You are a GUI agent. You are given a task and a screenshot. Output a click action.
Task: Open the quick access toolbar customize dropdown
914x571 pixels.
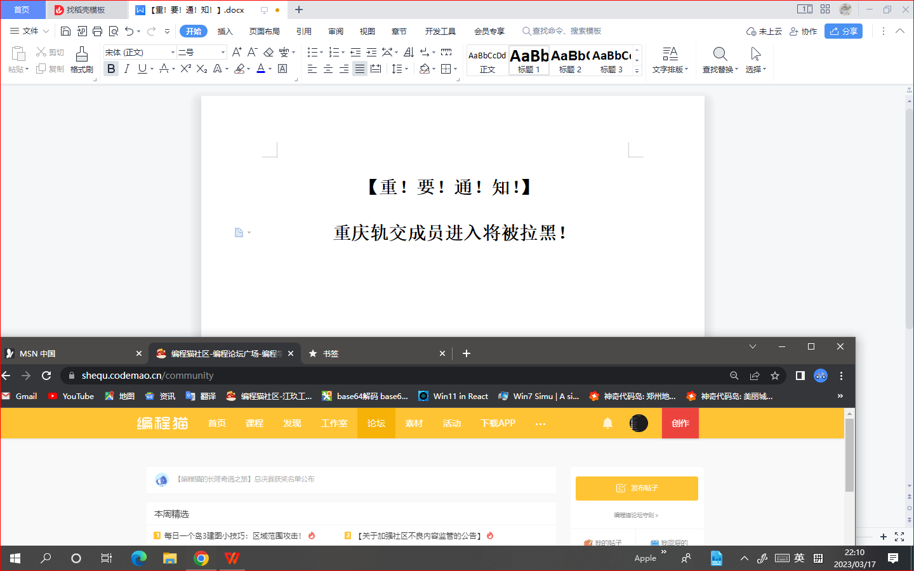click(x=167, y=31)
